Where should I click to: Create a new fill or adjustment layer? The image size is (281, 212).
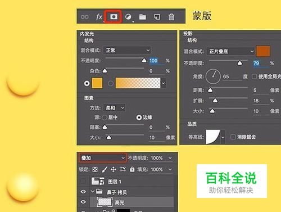[x=128, y=17]
